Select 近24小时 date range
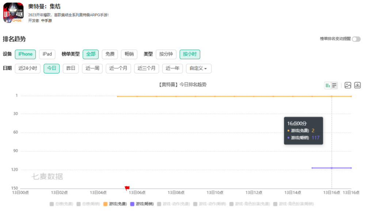This screenshot has height=212, width=365. pos(28,68)
